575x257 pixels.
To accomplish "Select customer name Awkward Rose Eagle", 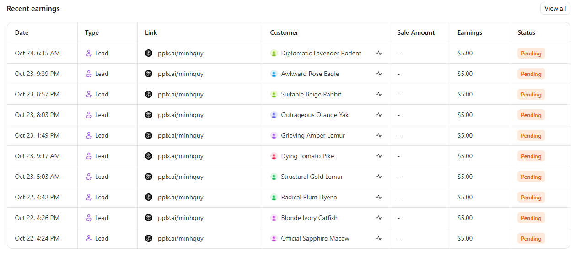I will [310, 74].
